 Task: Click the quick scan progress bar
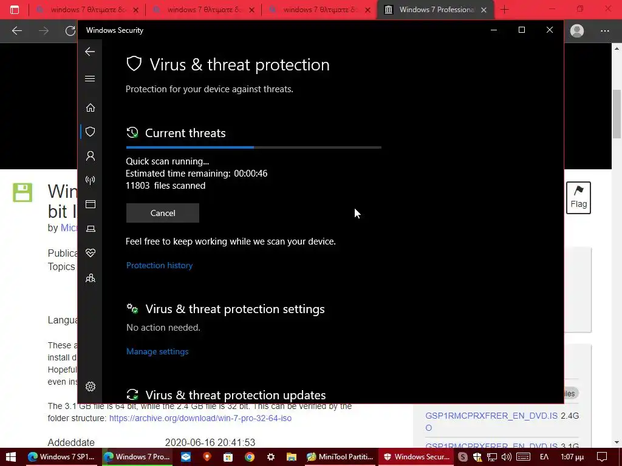tap(253, 147)
